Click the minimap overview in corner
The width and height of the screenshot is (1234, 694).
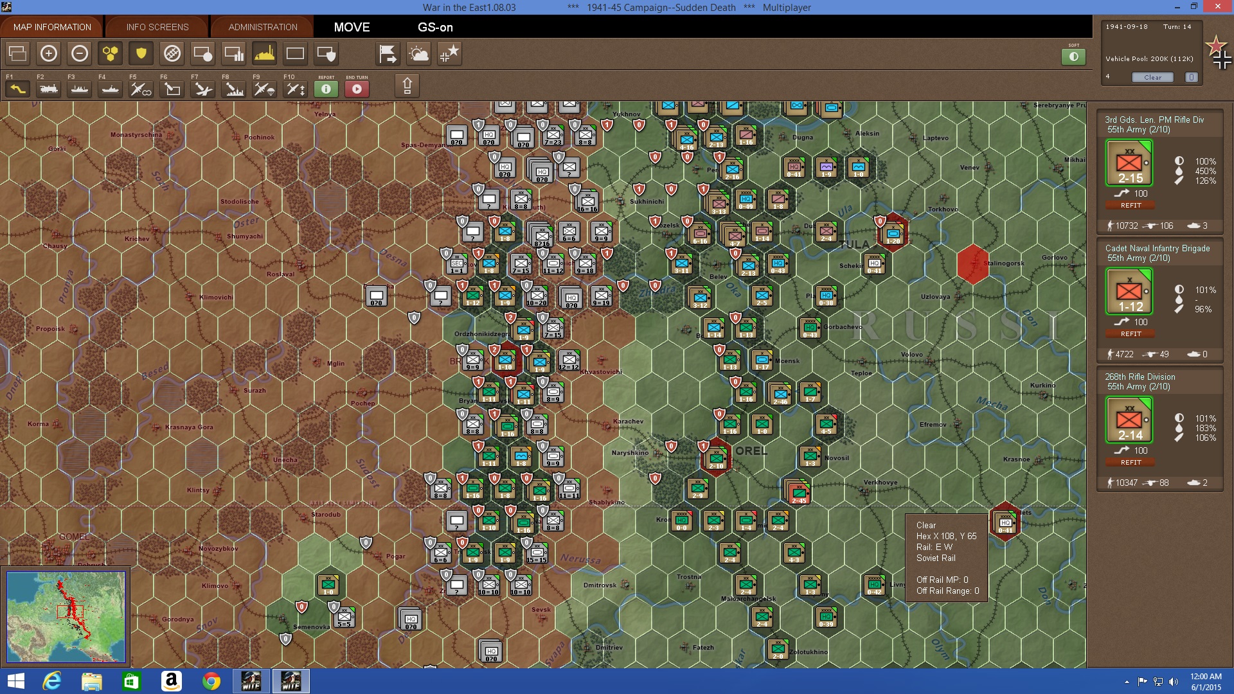66,617
